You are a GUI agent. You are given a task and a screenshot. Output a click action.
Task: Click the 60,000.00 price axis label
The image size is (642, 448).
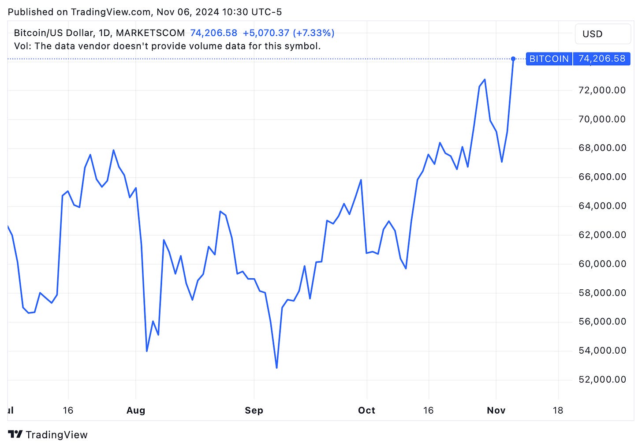click(602, 264)
